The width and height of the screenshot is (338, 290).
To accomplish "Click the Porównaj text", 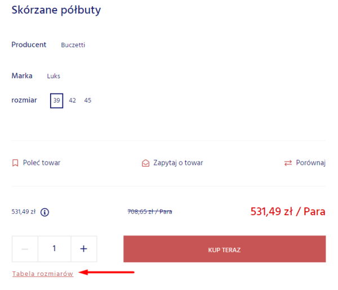I will pos(310,163).
